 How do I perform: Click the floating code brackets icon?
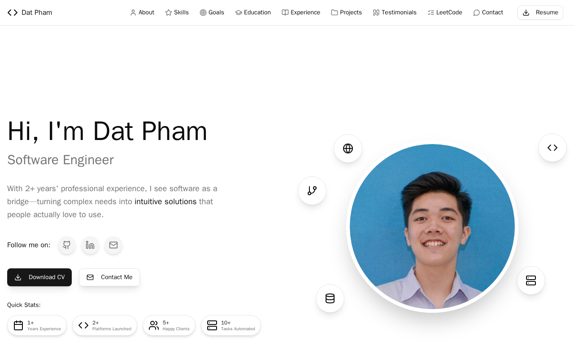coord(552,148)
